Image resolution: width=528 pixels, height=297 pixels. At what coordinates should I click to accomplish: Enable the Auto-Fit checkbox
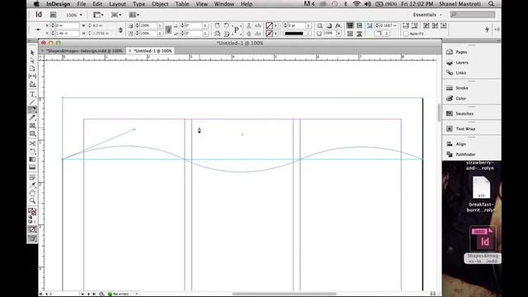point(406,34)
